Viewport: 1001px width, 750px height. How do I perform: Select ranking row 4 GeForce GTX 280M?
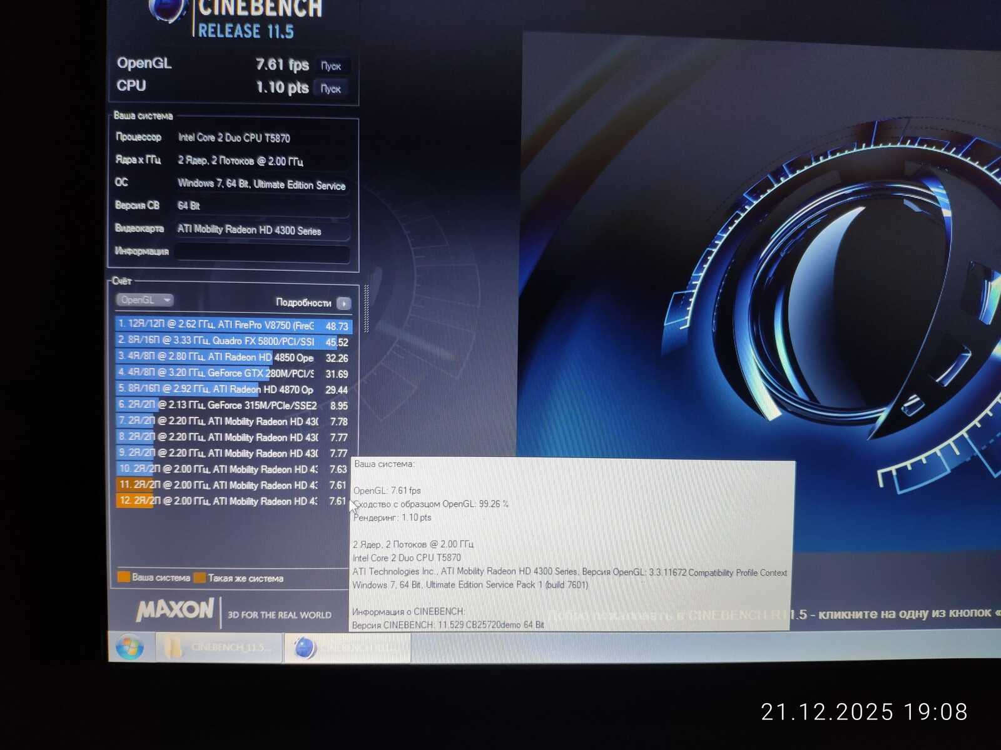233,373
